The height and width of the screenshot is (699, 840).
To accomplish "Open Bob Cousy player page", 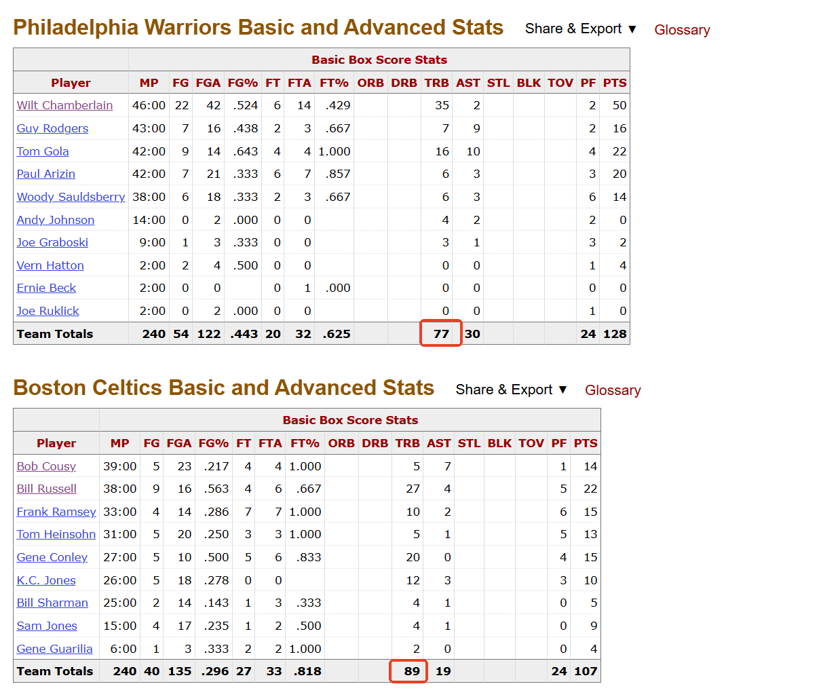I will pos(46,466).
